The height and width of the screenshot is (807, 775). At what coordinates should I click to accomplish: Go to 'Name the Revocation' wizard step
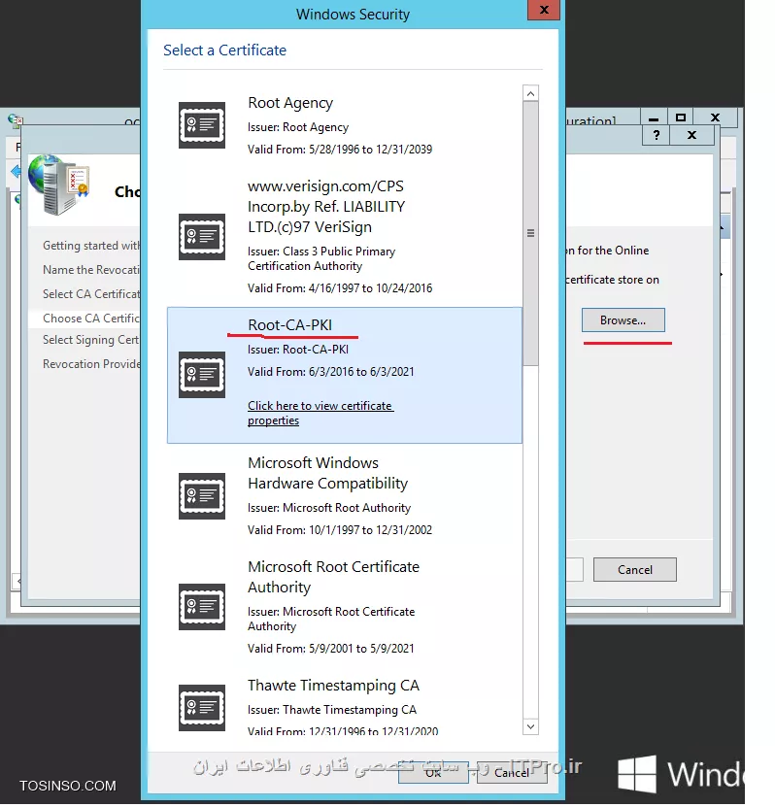point(91,270)
